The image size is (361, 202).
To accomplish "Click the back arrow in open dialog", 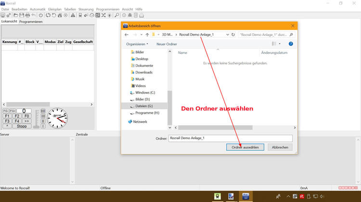I will pos(127,35).
